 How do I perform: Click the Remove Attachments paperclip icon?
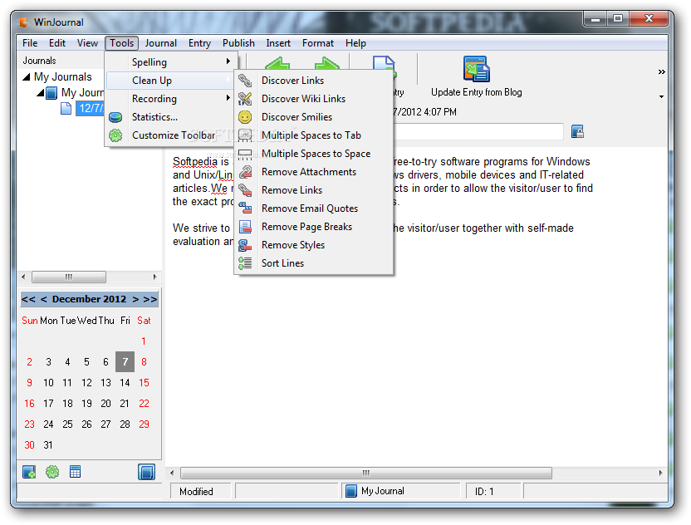(245, 172)
